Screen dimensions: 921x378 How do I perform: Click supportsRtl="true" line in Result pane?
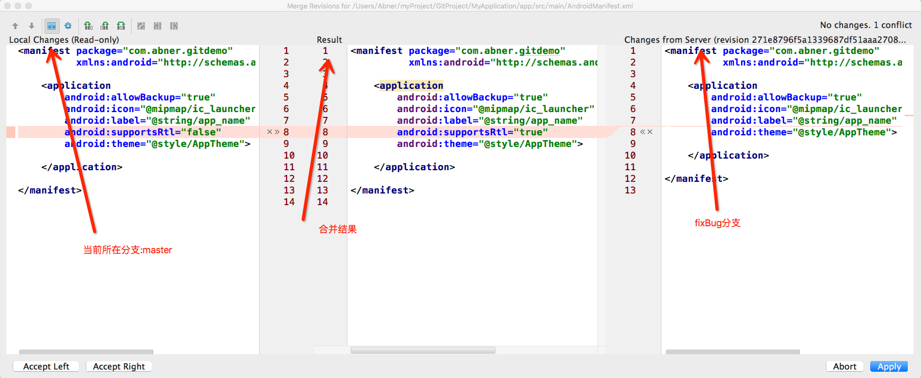473,132
